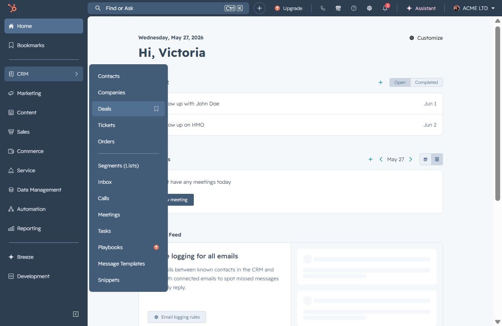Open Bookmarks in the sidebar

pyautogui.click(x=44, y=45)
